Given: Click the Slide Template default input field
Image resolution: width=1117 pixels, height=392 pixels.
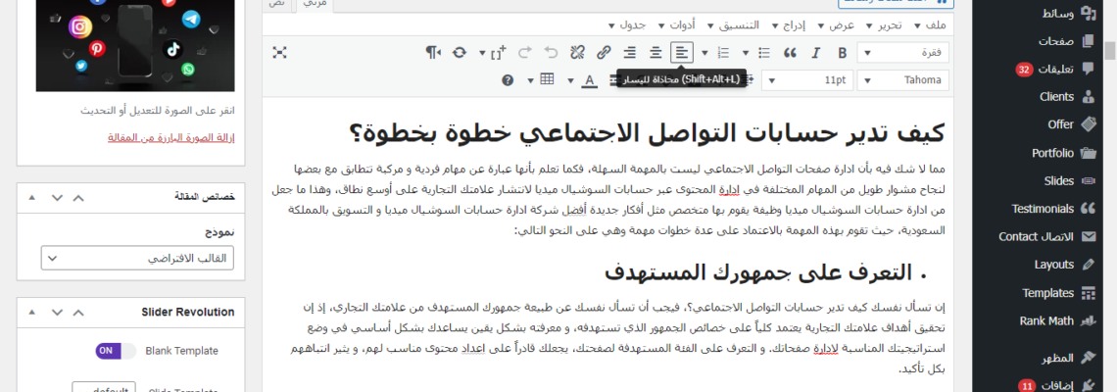Looking at the screenshot, I should pos(103,388).
